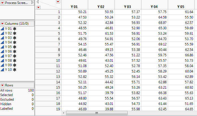Click the horizontal scrollbar left arrow
The image size is (197, 116).
point(63,113)
